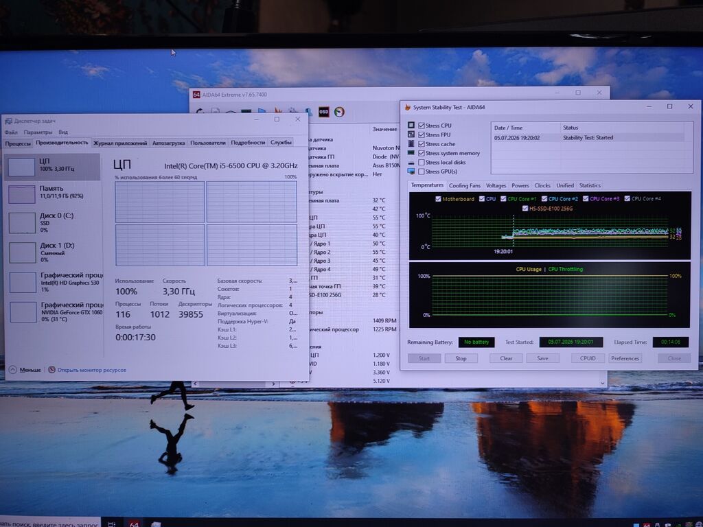Toggle the CPU Core #2 graph checkbox
Image resolution: width=703 pixels, height=527 pixels.
click(544, 199)
